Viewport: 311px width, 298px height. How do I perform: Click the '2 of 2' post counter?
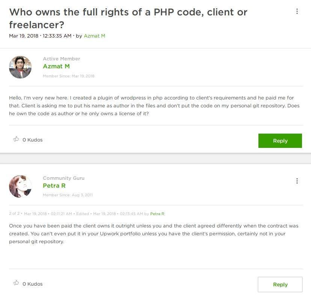click(x=14, y=214)
